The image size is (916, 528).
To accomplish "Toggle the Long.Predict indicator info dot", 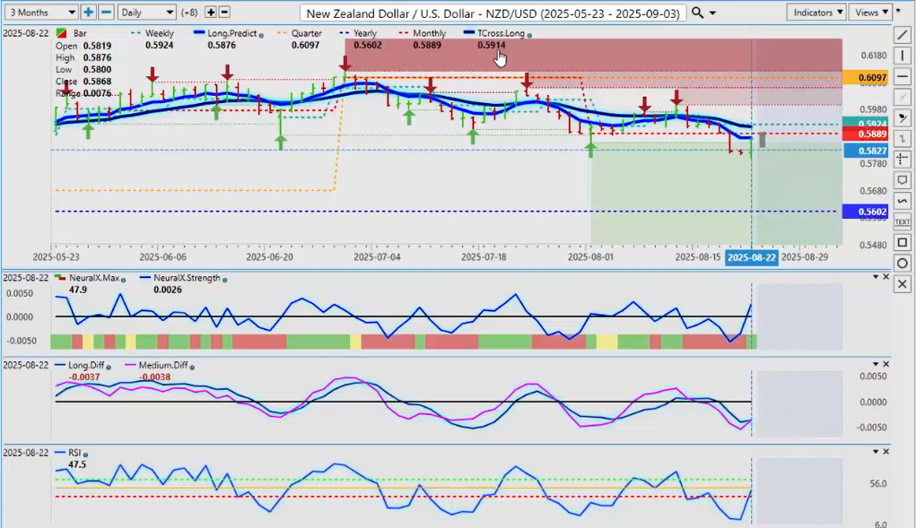I will [262, 34].
